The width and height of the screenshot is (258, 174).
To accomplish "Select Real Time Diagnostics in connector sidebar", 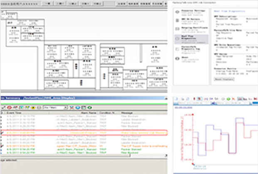I will pyautogui.click(x=191, y=39).
